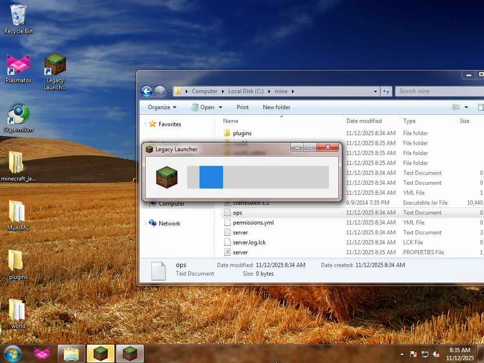Viewport: 484px width, 363px height.
Task: Click mine in the address breadcrumb
Action: point(281,91)
